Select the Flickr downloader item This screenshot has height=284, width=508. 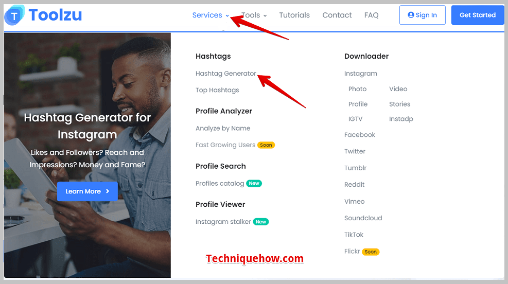pyautogui.click(x=352, y=251)
